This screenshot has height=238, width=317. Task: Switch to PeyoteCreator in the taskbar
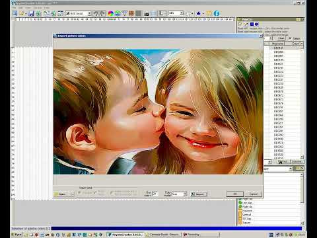tap(125, 235)
